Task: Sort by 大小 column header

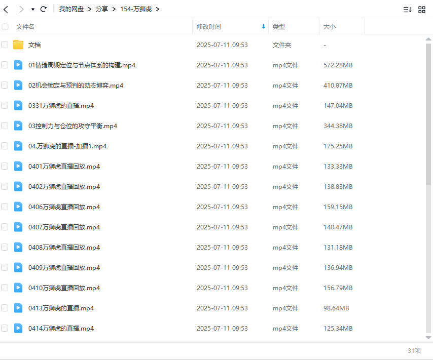Action: pos(330,27)
